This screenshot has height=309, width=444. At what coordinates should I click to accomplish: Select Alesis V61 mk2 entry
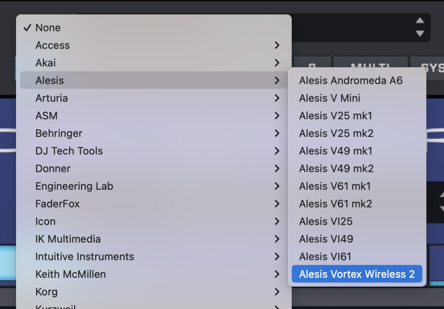336,204
